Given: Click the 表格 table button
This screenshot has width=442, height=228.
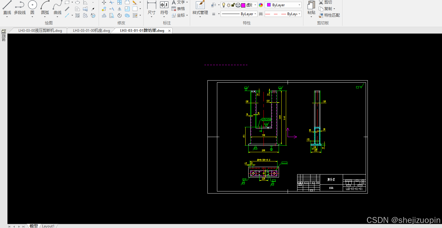Looking at the screenshot, I should (x=178, y=9).
